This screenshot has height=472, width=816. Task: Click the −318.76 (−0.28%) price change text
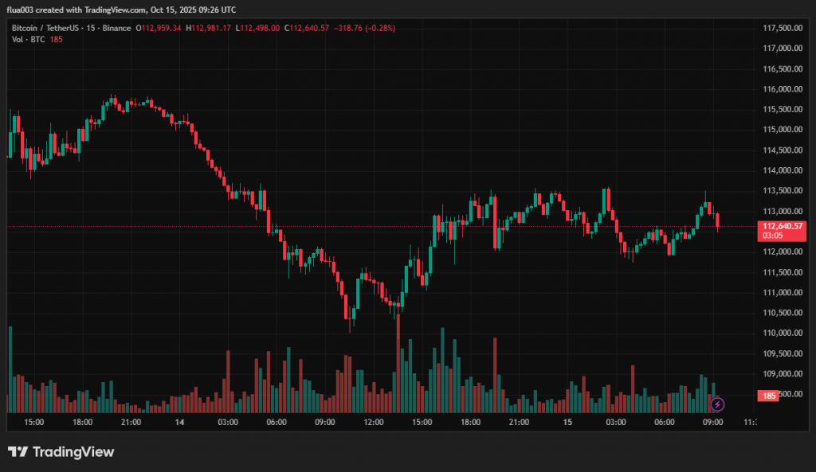pos(364,28)
